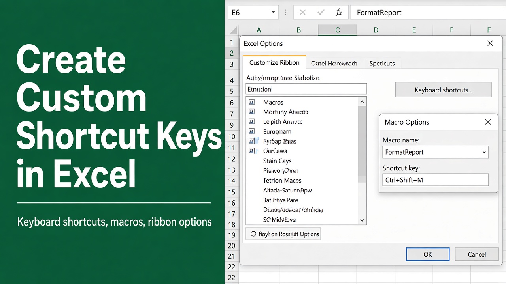The height and width of the screenshot is (284, 506).
Task: Switch to the Spetícuts tab
Action: [x=382, y=63]
